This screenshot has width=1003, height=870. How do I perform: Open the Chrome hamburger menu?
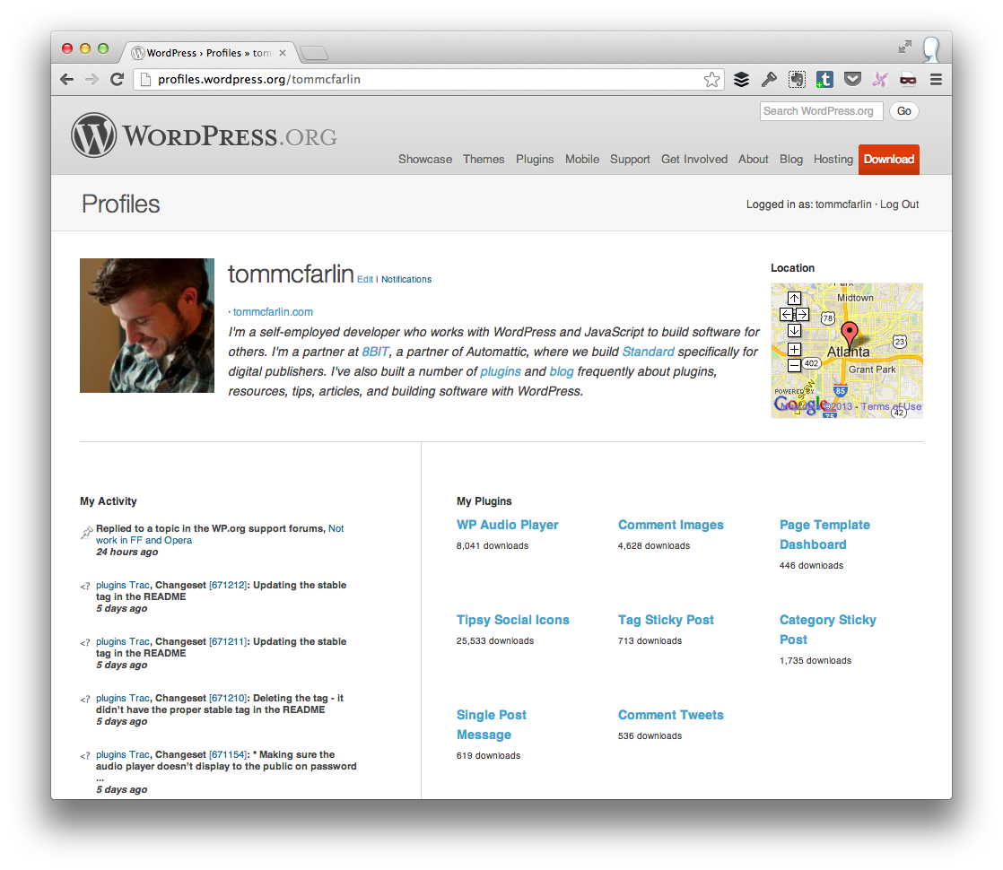pyautogui.click(x=935, y=79)
